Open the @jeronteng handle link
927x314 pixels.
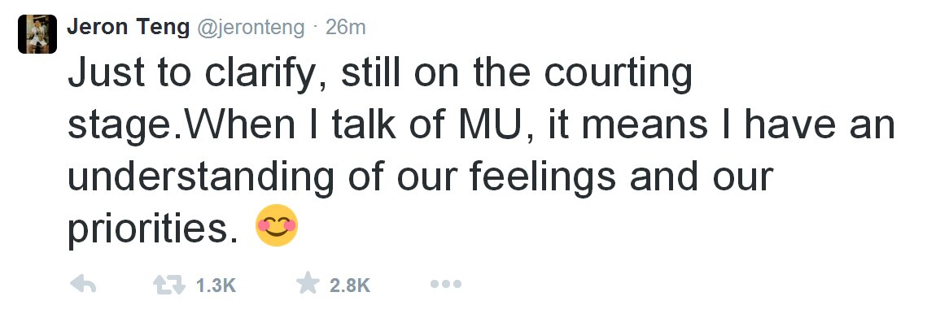click(250, 28)
